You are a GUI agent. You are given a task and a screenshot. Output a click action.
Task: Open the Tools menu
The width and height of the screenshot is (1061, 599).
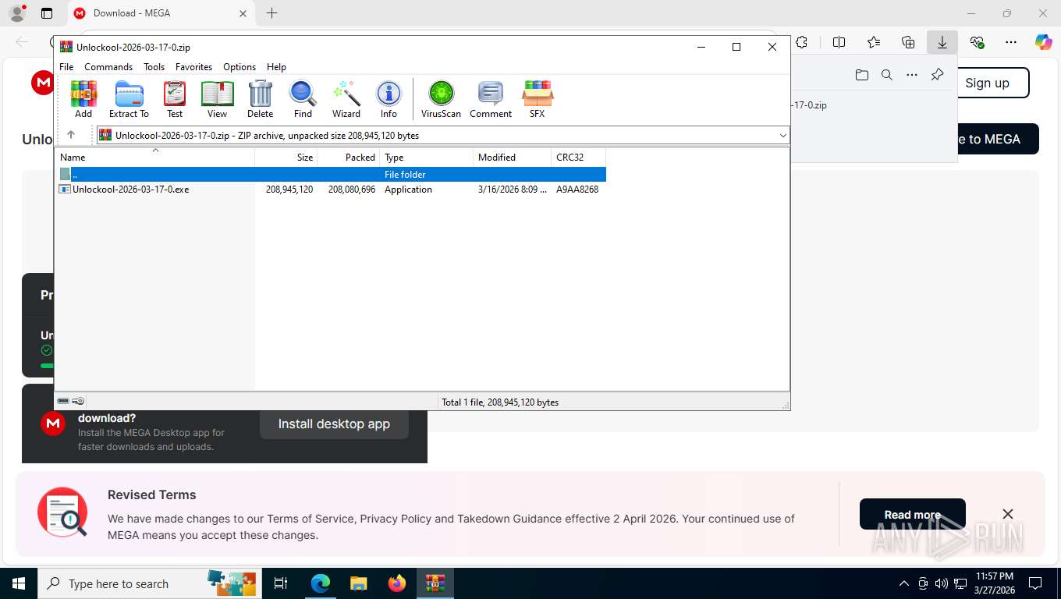click(154, 67)
